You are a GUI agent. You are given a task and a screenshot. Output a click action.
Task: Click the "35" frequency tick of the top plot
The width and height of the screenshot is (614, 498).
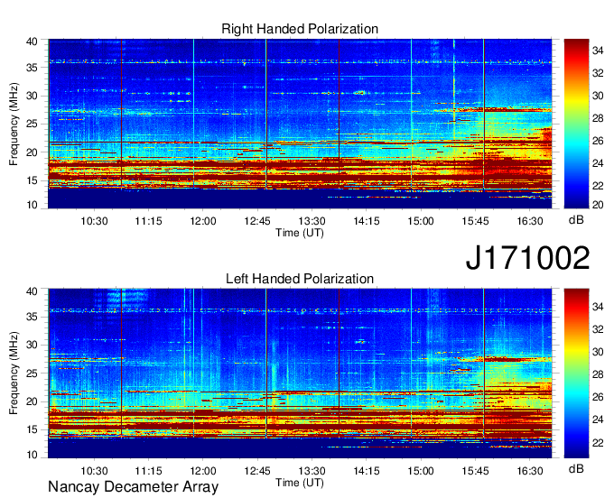coord(32,68)
